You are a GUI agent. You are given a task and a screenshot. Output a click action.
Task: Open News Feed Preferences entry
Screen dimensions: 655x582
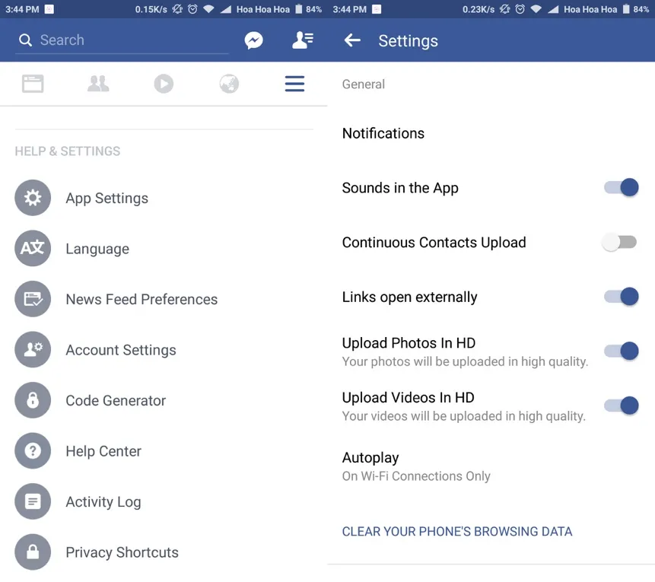(164, 299)
